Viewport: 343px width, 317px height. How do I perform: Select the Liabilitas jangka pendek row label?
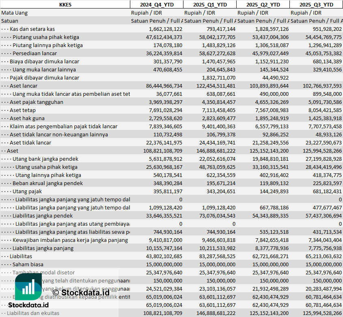pos(43,216)
